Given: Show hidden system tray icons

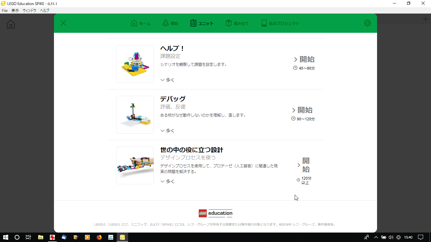Looking at the screenshot, I should [x=376, y=237].
